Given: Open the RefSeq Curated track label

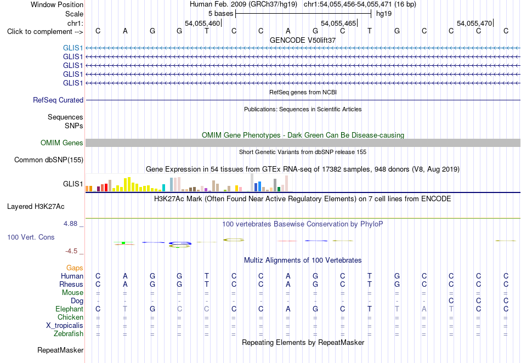Looking at the screenshot, I should (x=58, y=100).
